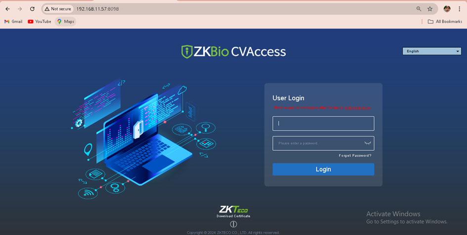Screen dimensions: 467x235
Task: Open the Gmail bookmark
Action: click(x=13, y=21)
